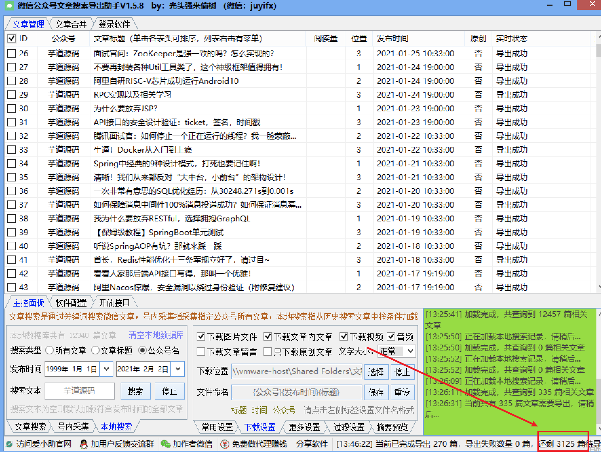Switch to 文章合并 tab
The height and width of the screenshot is (452, 601).
coord(71,24)
